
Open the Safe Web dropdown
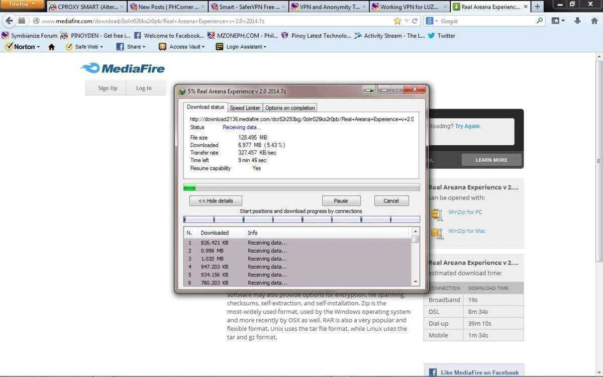click(84, 47)
